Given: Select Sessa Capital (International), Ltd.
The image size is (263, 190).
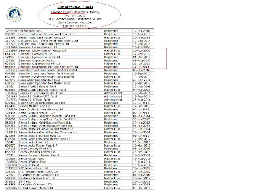Looking at the screenshot, I should (41, 110).
